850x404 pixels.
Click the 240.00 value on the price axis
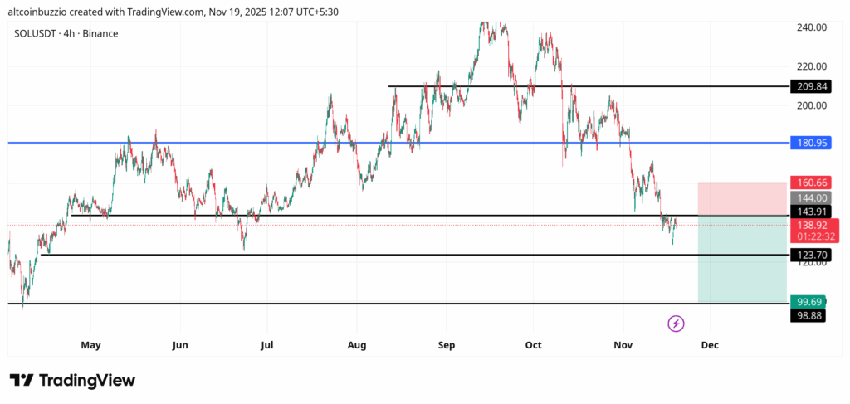(809, 27)
